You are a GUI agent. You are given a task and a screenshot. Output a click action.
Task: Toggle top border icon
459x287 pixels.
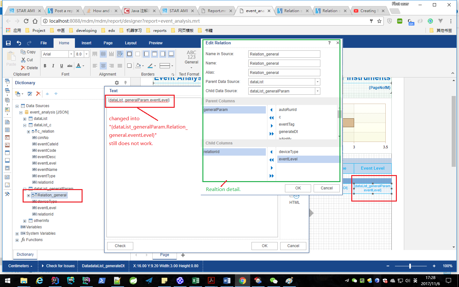(155, 54)
